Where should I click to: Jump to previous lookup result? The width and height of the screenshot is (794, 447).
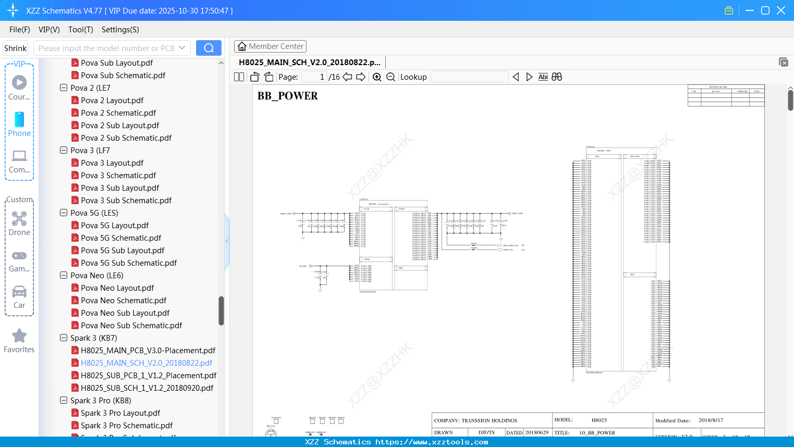point(516,77)
